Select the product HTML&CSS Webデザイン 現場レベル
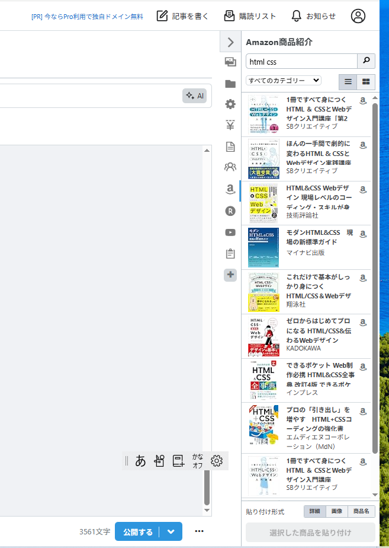The height and width of the screenshot is (548, 389). 306,203
